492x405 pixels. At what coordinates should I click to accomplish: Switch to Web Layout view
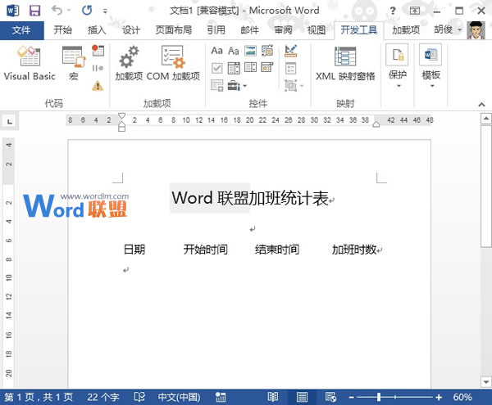[330, 397]
